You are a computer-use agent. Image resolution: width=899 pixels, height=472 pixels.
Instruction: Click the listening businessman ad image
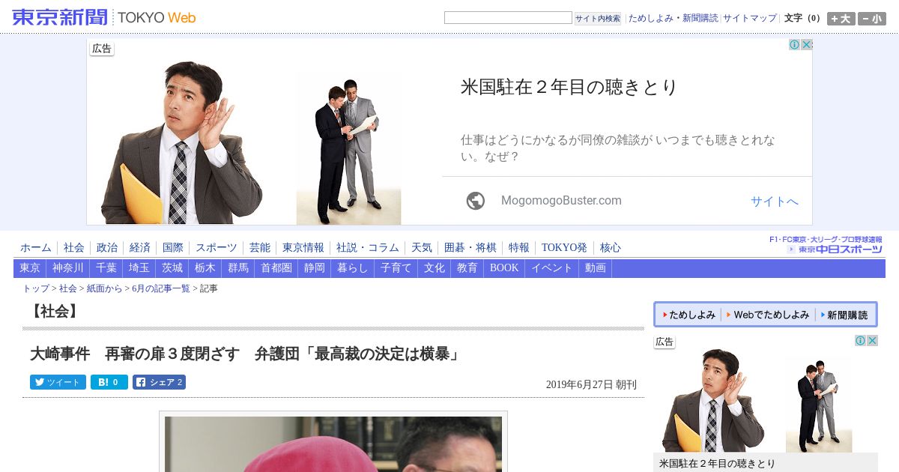pyautogui.click(x=182, y=142)
